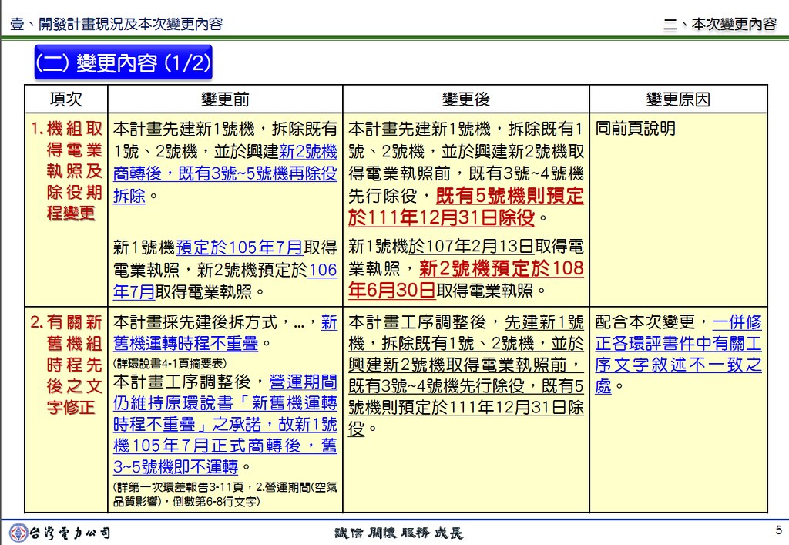789x545 pixels.
Task: Click the header text 二、本次變更內容
Action: click(x=720, y=24)
